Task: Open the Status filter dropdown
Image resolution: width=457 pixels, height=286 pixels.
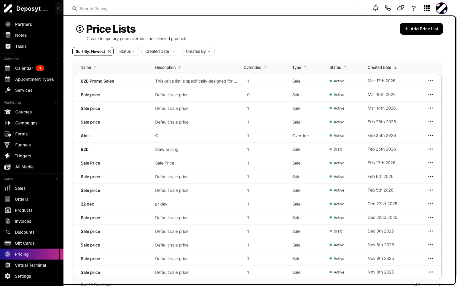Action: (127, 51)
